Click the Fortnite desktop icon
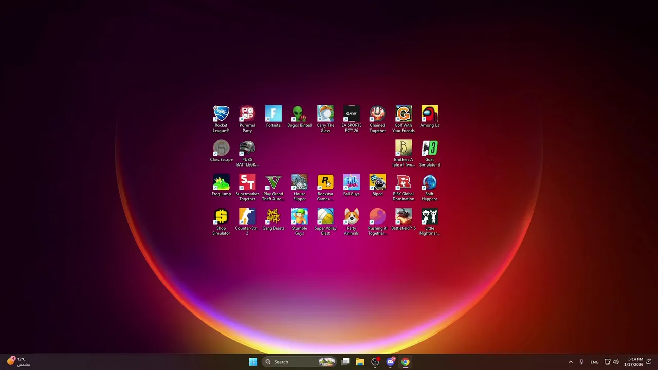 [273, 117]
